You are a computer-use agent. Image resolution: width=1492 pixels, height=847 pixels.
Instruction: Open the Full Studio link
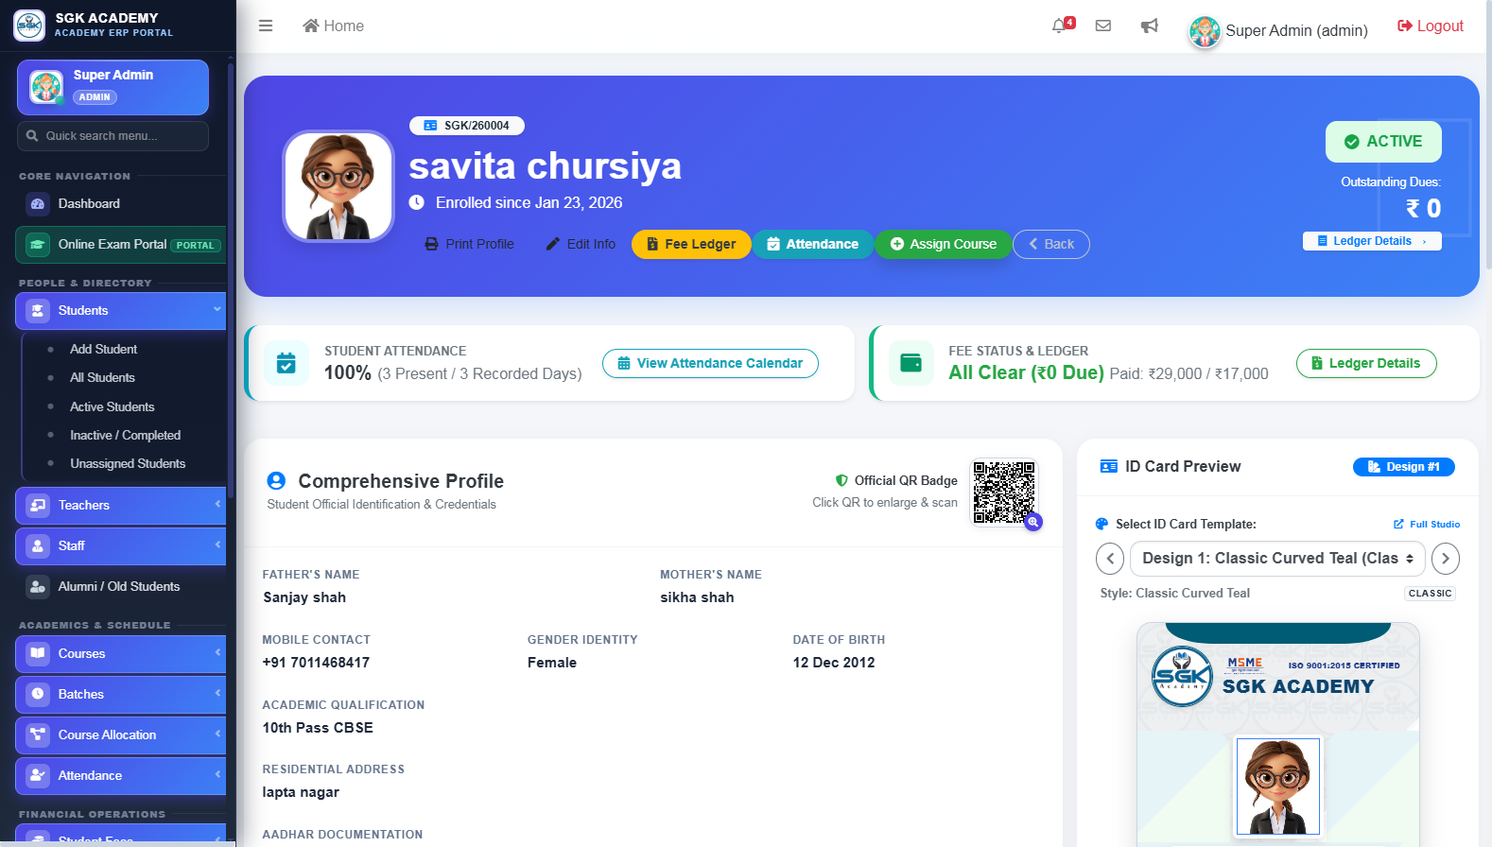pyautogui.click(x=1427, y=524)
